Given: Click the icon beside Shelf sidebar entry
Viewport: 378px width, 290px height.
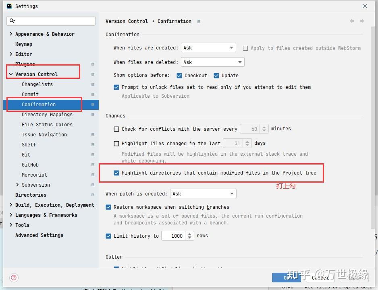Looking at the screenshot, I should click(92, 144).
